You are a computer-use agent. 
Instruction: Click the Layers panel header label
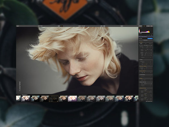(140, 34)
